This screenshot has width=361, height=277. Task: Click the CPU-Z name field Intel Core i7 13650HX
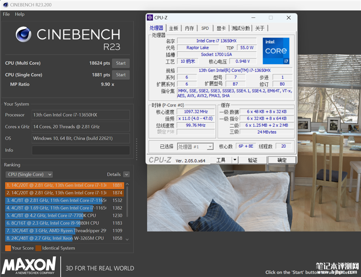pyautogui.click(x=217, y=41)
